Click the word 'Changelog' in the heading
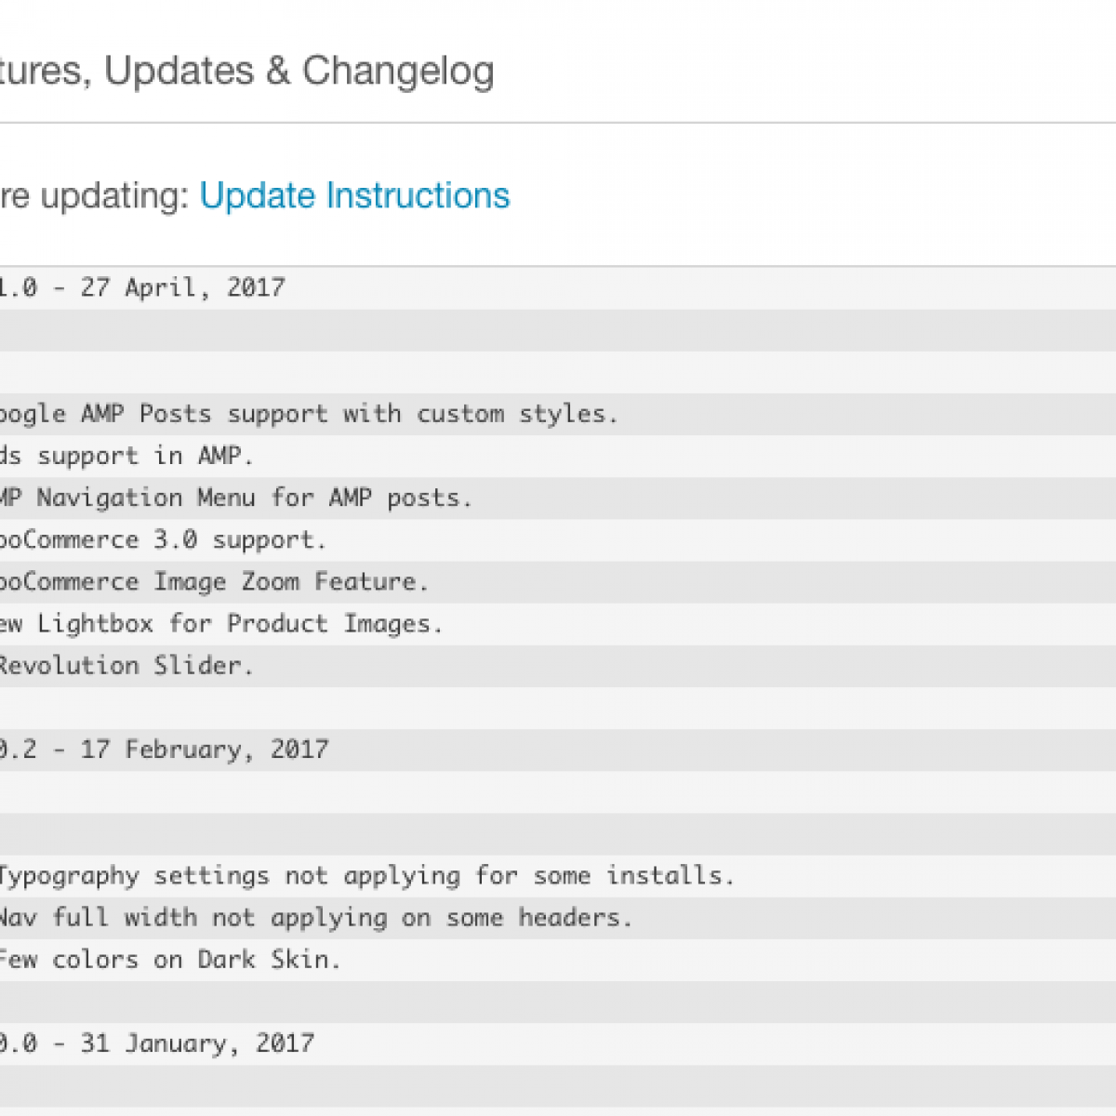This screenshot has height=1116, width=1116. tap(398, 72)
